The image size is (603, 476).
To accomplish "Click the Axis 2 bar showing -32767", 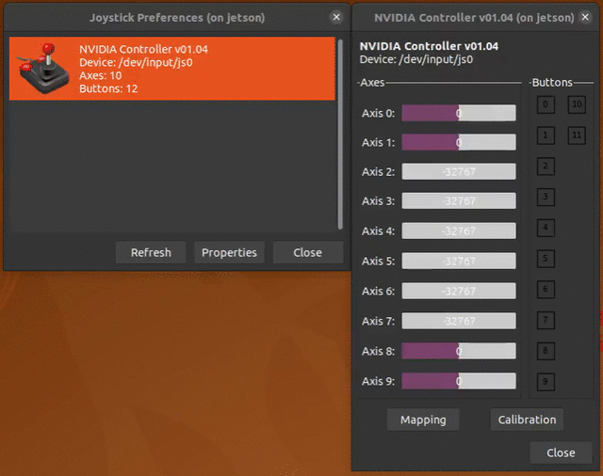I will (x=459, y=171).
